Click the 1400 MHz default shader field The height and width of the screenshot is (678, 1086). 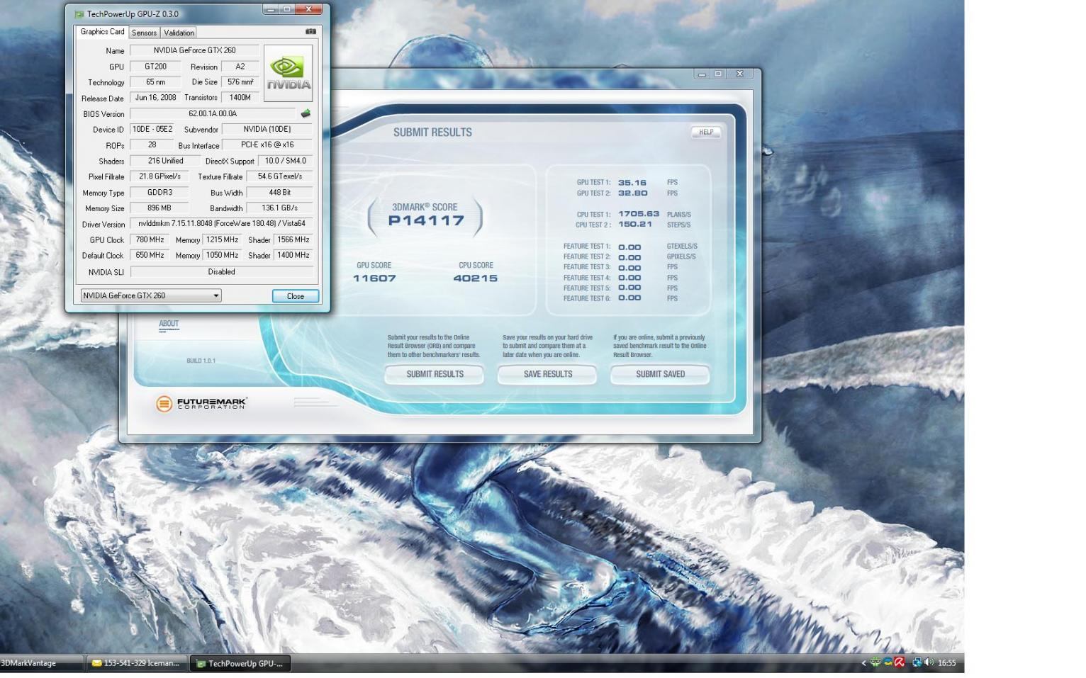pyautogui.click(x=293, y=255)
